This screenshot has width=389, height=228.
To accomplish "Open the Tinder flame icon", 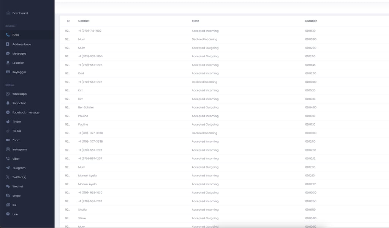I will pyautogui.click(x=8, y=122).
